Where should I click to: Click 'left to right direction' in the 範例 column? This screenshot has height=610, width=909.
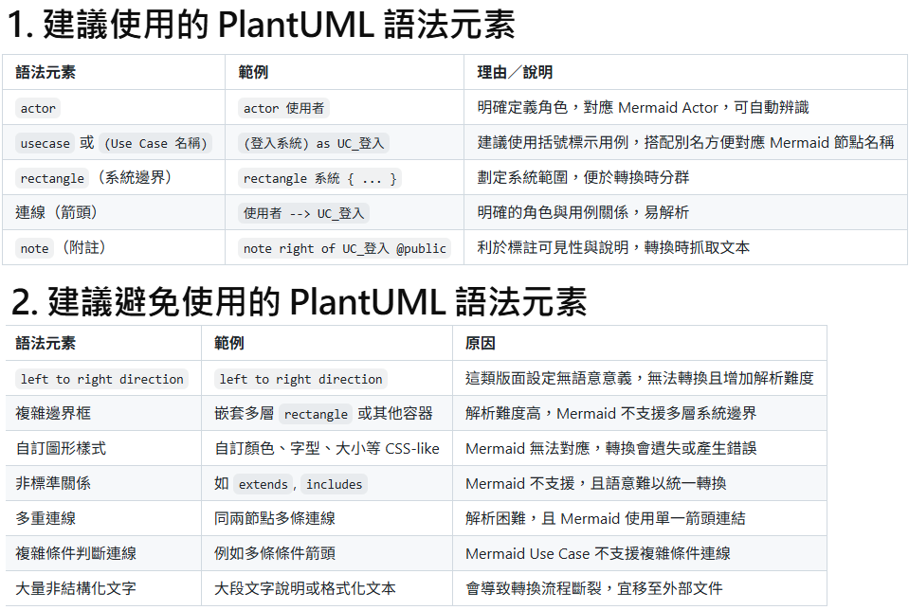300,379
